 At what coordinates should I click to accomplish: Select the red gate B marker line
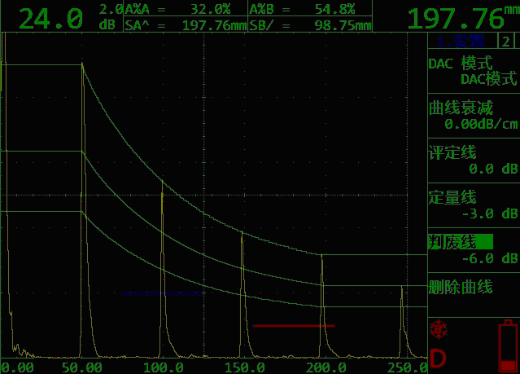click(x=293, y=325)
